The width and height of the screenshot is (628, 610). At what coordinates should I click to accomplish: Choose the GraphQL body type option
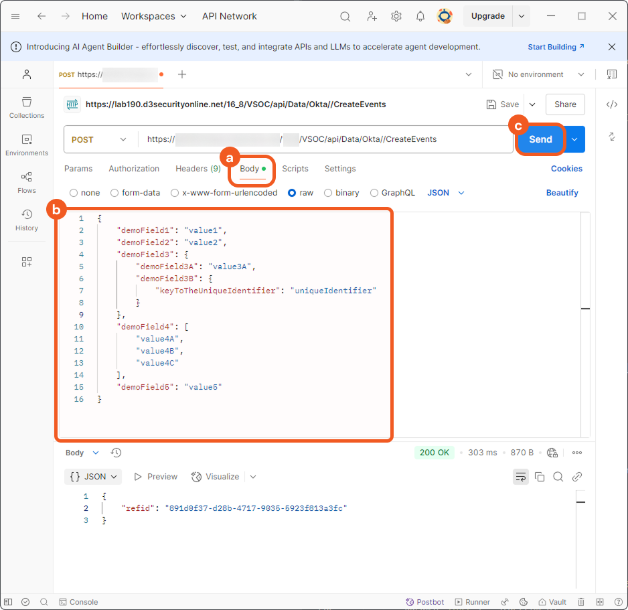[375, 193]
